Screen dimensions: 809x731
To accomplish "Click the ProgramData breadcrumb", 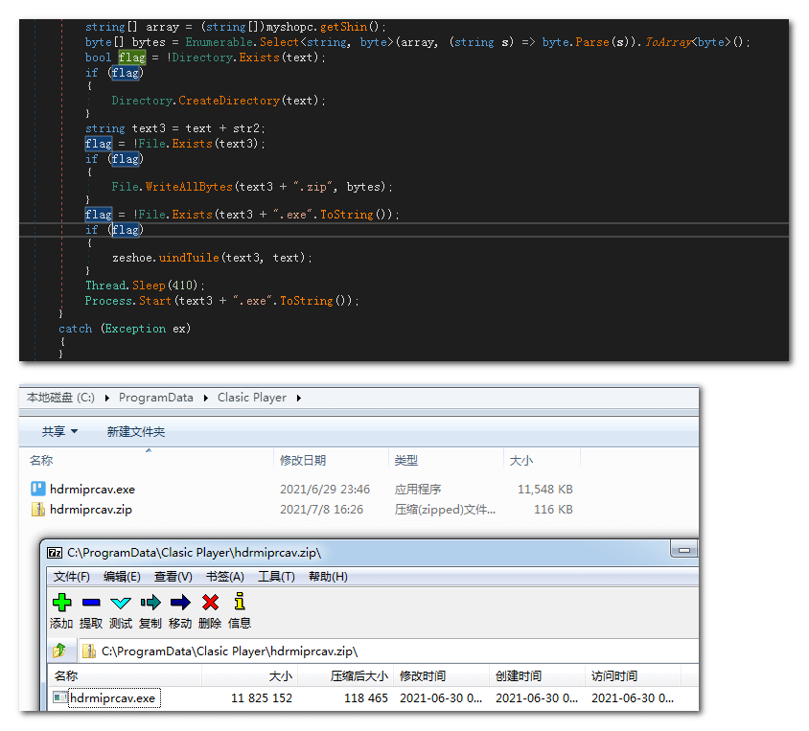I will click(156, 398).
